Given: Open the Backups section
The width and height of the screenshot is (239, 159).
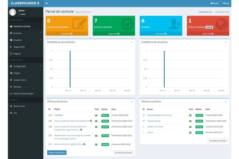Looking at the screenshot, I should pos(17,87).
